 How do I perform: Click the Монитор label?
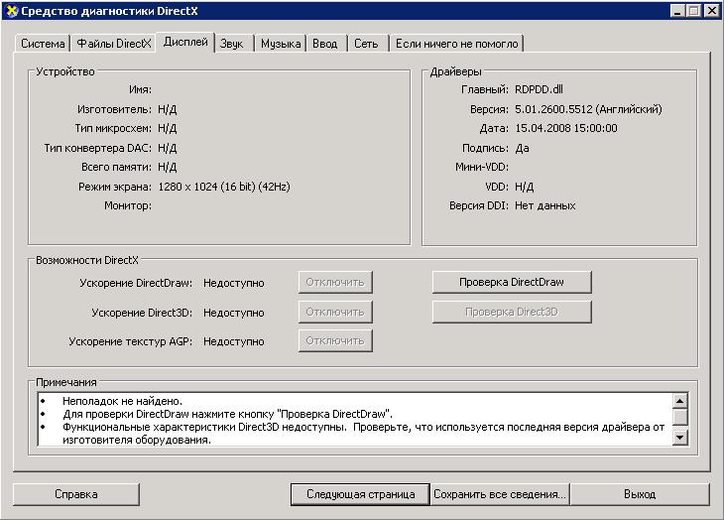[128, 206]
